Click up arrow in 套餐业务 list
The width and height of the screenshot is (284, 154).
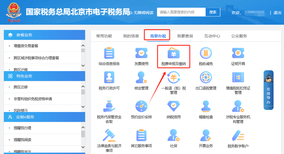coord(83,46)
